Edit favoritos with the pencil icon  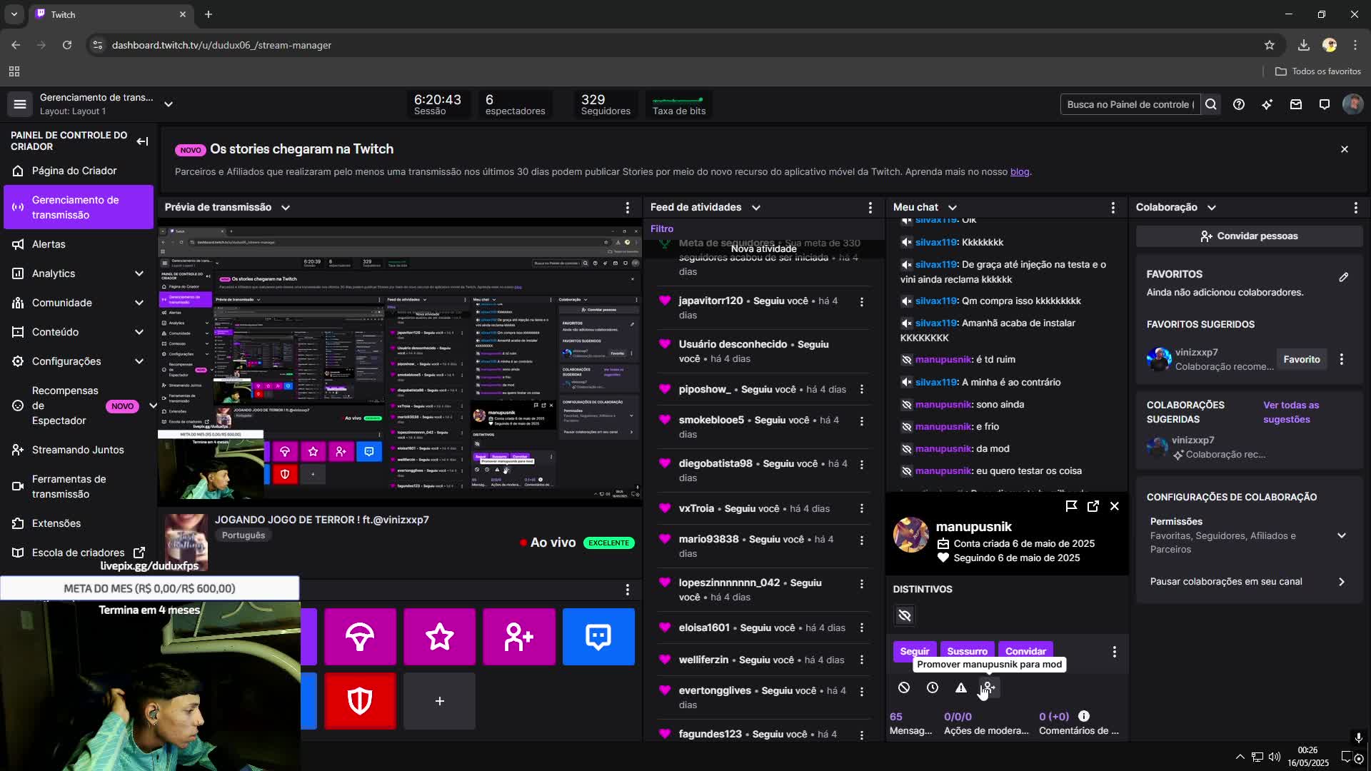tap(1343, 277)
